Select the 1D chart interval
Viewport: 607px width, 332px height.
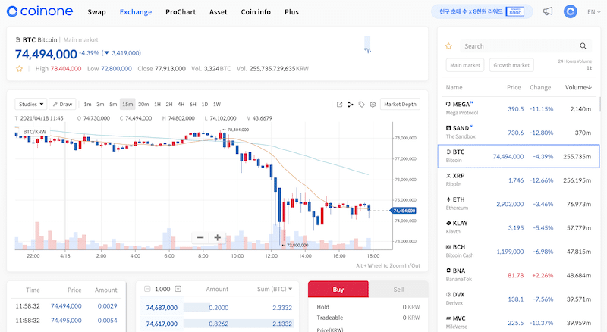pos(205,104)
